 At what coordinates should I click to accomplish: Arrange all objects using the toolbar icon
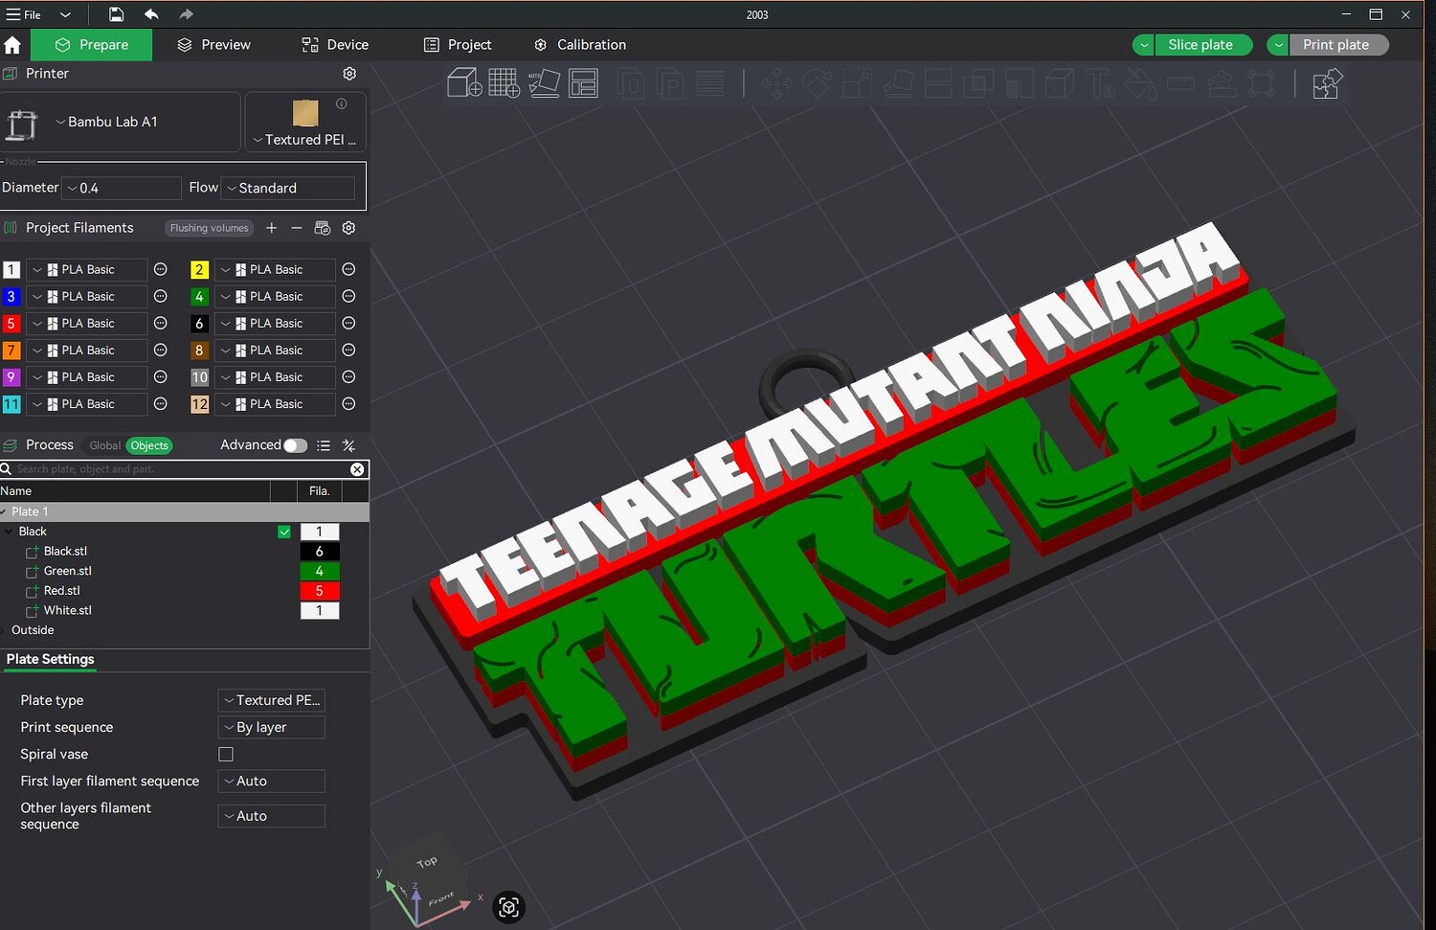click(583, 83)
